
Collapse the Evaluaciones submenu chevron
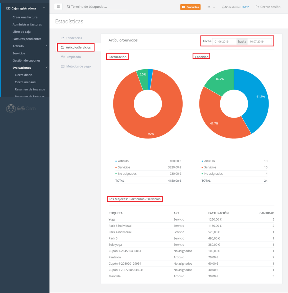(x=47, y=67)
